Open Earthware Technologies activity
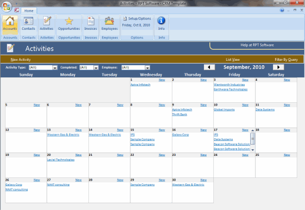 (230, 90)
